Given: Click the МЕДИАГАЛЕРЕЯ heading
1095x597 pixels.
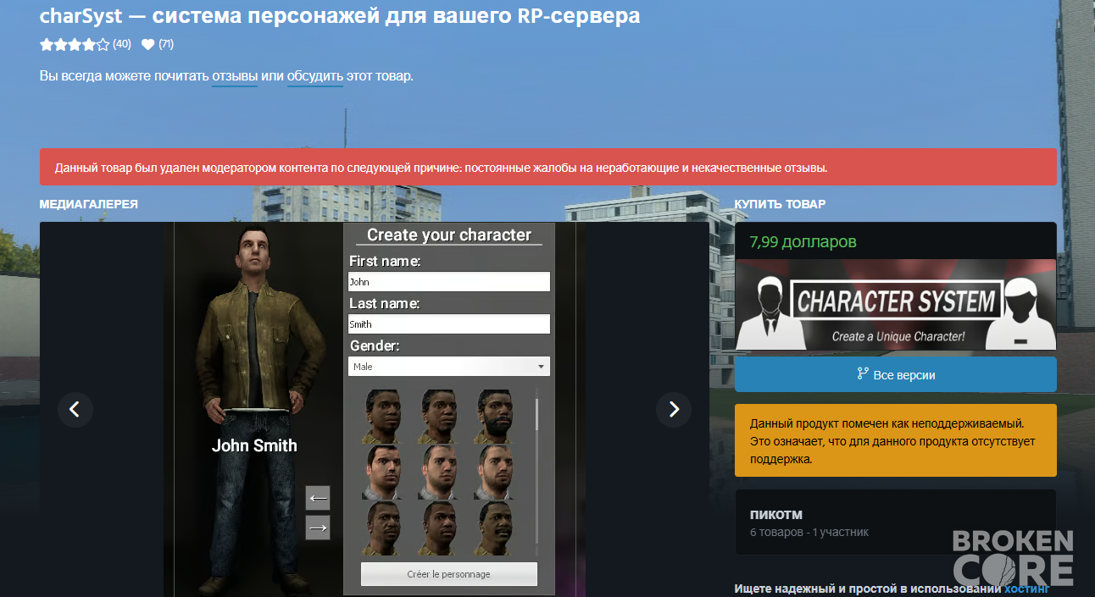Looking at the screenshot, I should point(89,204).
